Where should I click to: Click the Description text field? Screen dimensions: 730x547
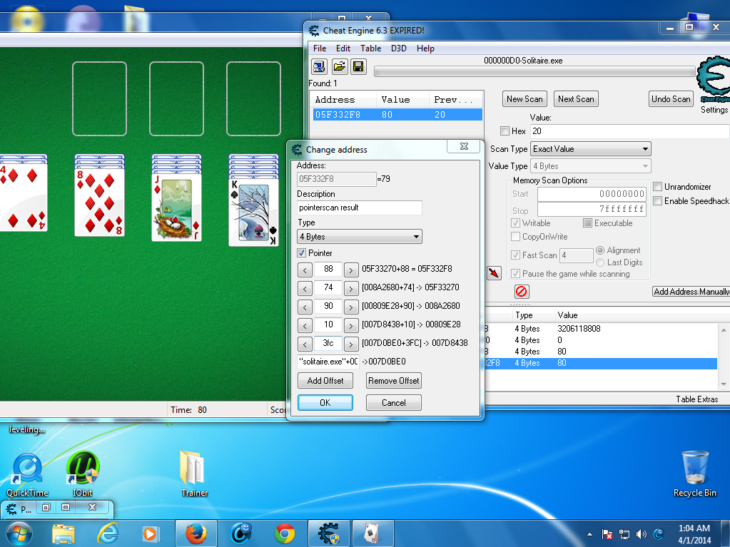(x=360, y=208)
